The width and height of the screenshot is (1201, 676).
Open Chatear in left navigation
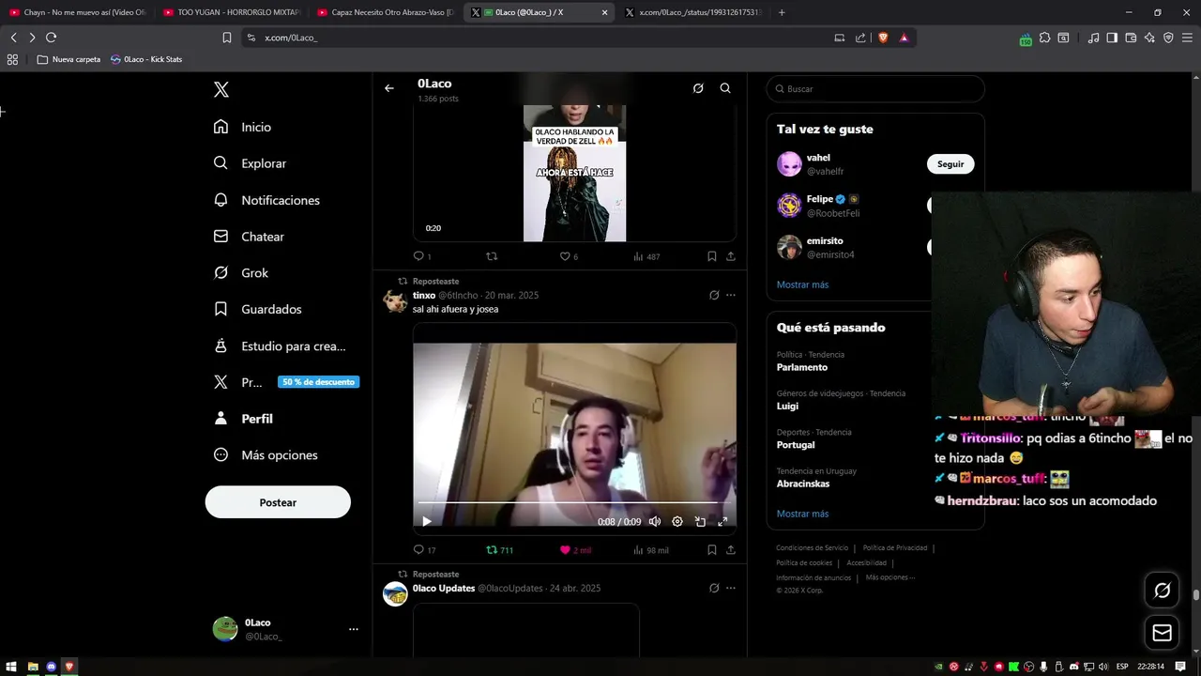pos(249,237)
